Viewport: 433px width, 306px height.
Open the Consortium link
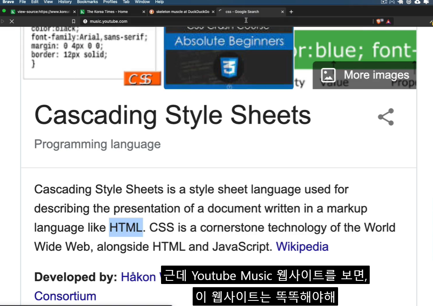(65, 296)
